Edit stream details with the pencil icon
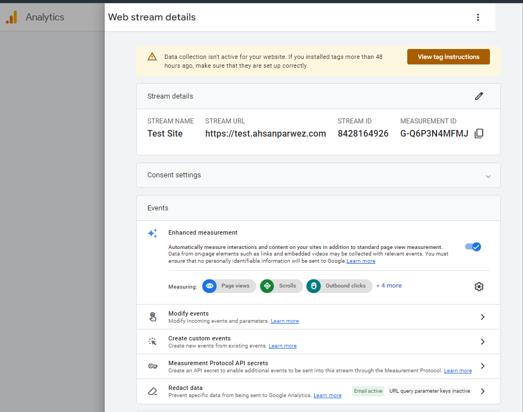Image resolution: width=523 pixels, height=412 pixels. [x=479, y=96]
